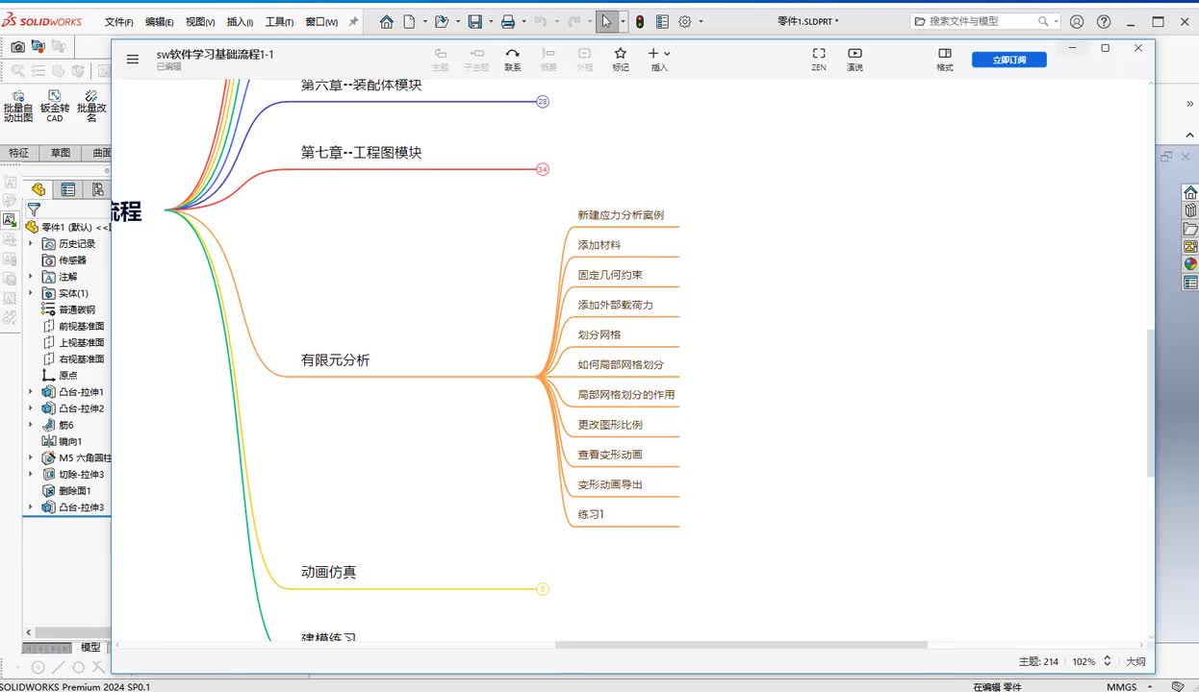Enter ZEN mode in mind map

(819, 60)
